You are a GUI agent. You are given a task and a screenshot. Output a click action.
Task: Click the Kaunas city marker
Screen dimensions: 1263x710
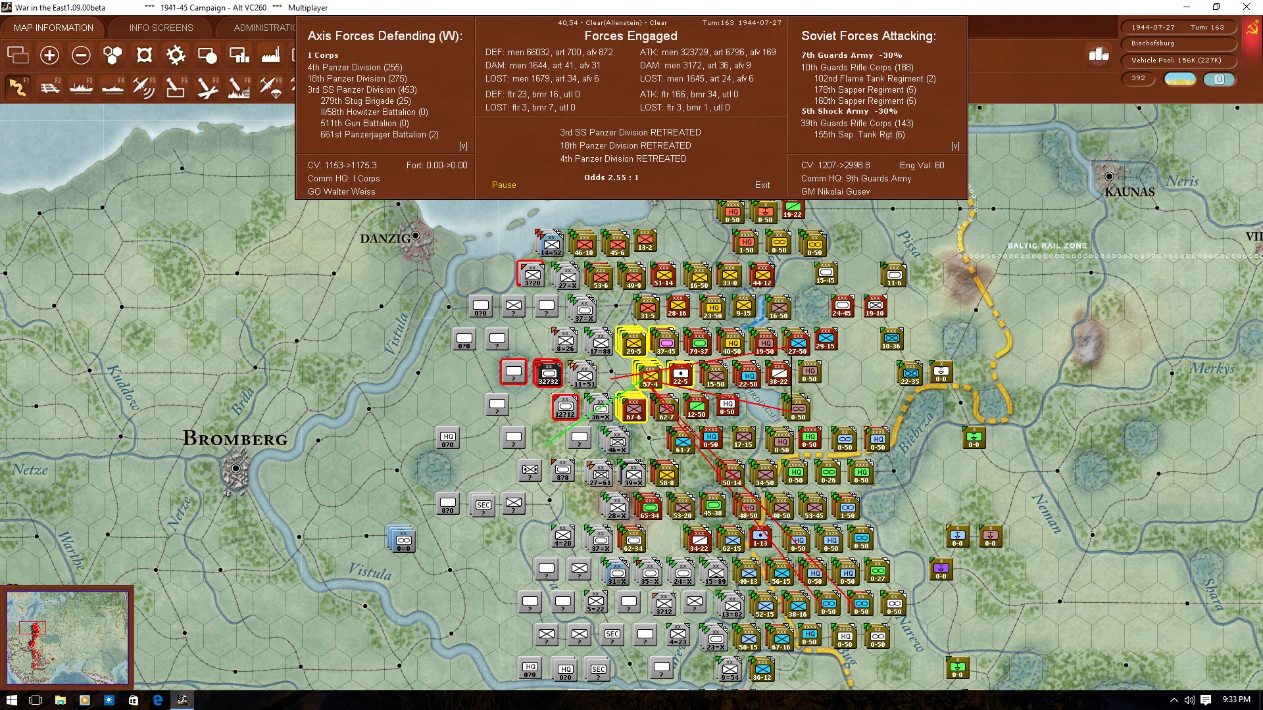(1110, 177)
